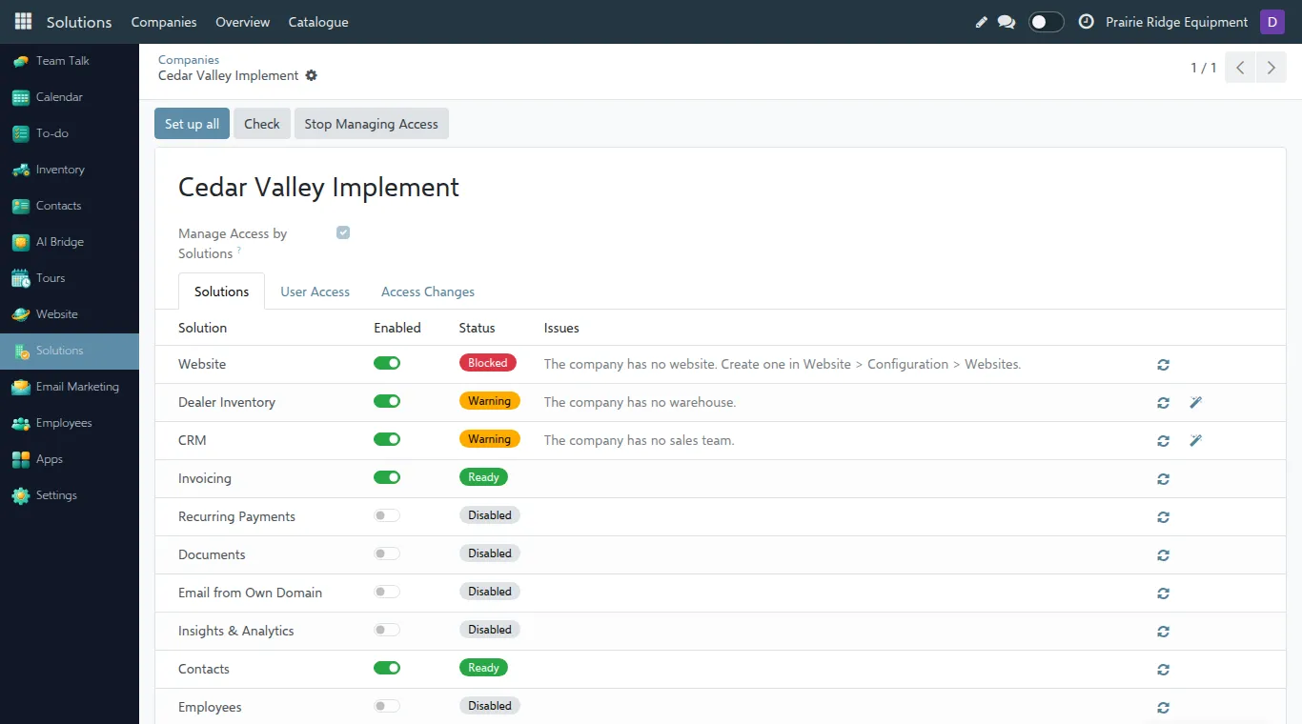
Task: Toggle Manage Access by Solutions checkbox
Action: click(343, 232)
